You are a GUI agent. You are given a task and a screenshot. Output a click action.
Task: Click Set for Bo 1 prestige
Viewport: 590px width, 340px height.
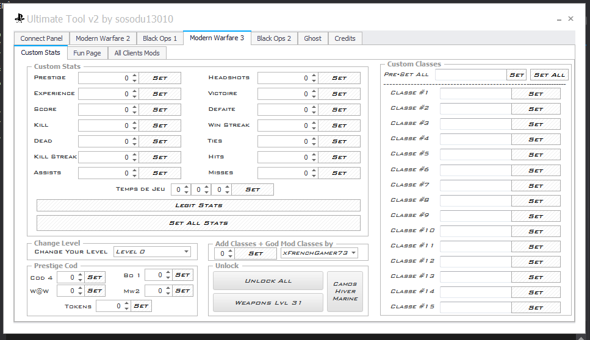click(182, 275)
